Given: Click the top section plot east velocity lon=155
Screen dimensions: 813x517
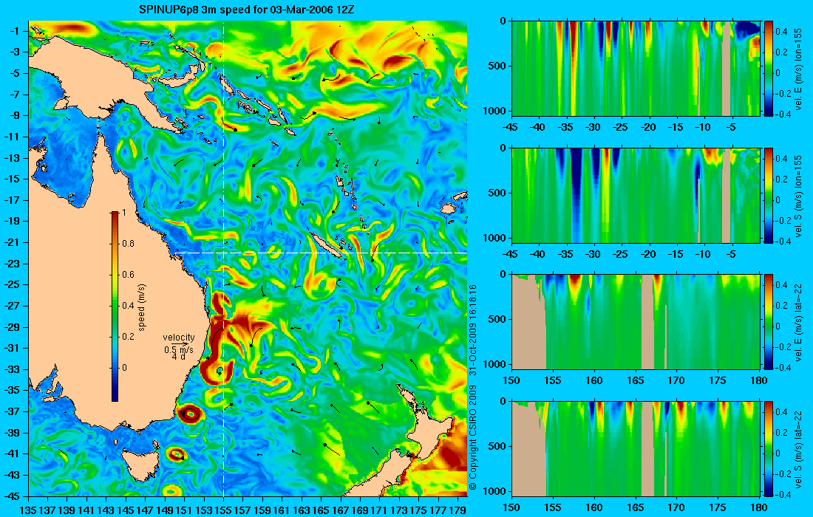Looking at the screenshot, I should pos(636,69).
